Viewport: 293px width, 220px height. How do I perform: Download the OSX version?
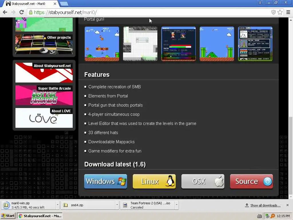[203, 181]
